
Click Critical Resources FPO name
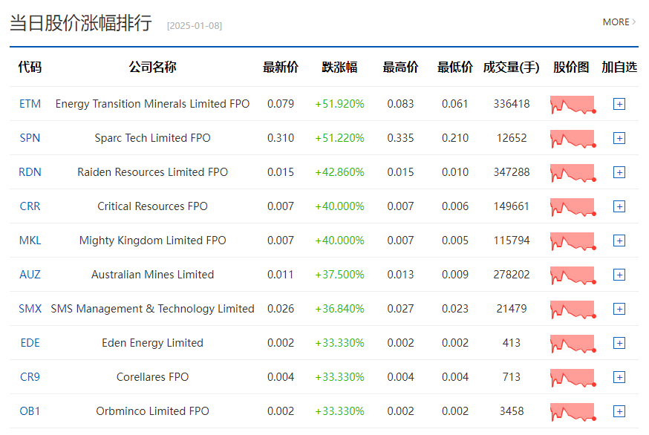coord(152,206)
